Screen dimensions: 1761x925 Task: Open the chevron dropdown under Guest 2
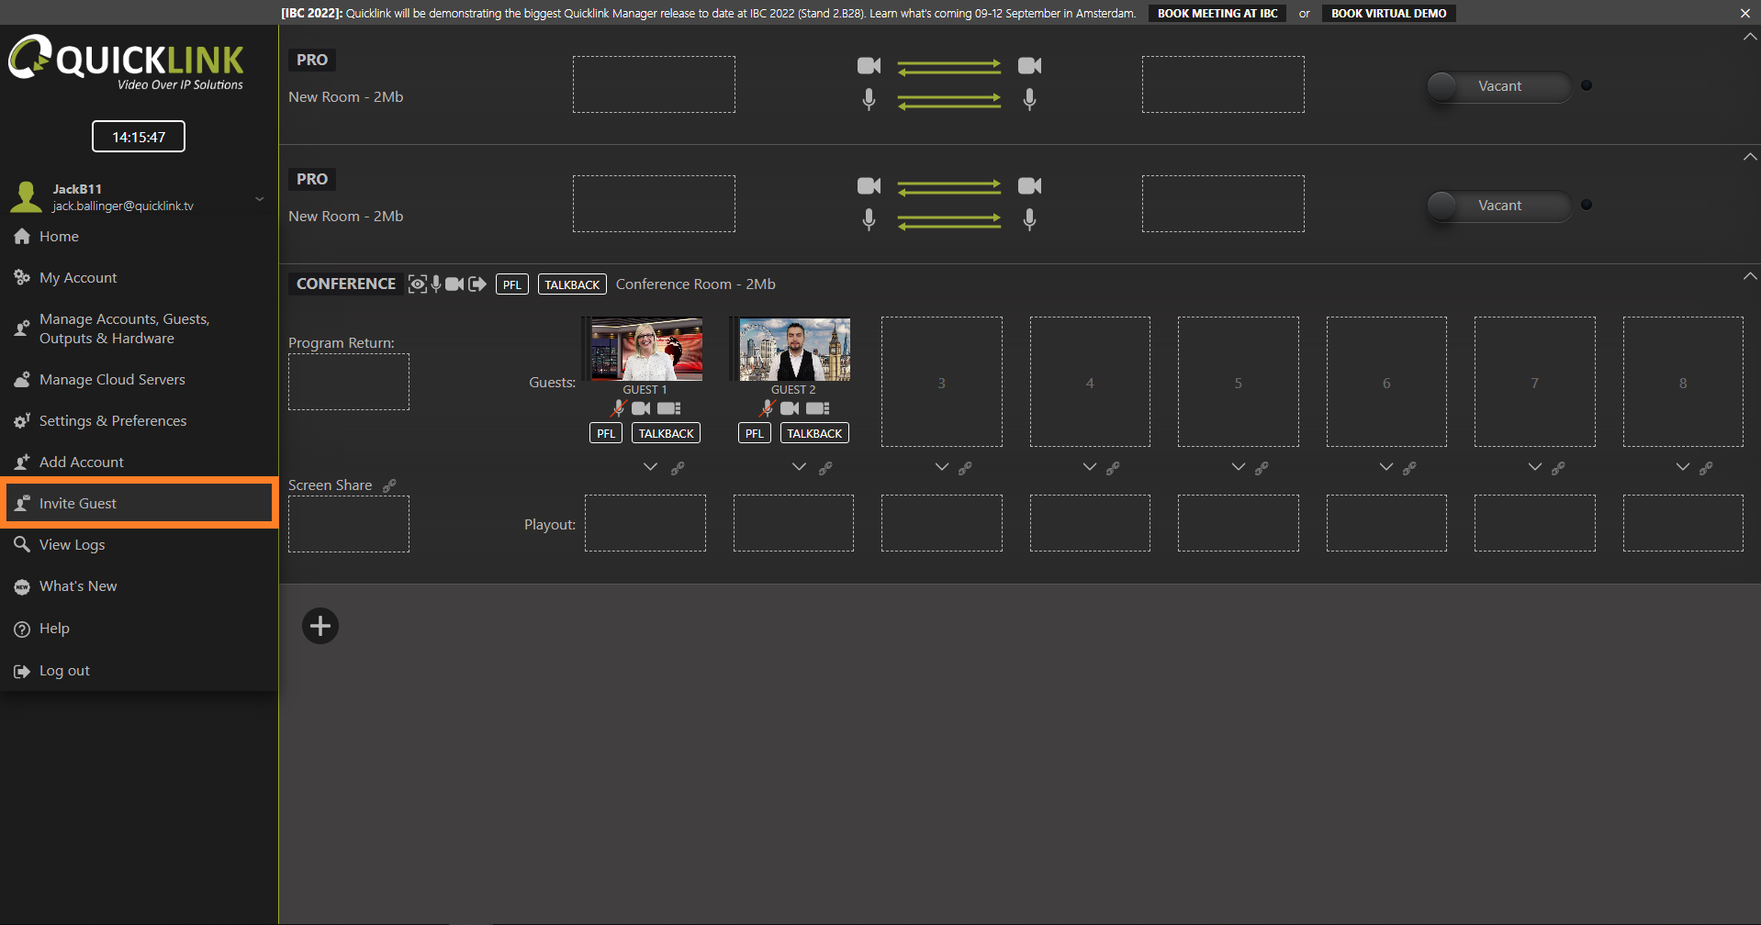(x=799, y=467)
